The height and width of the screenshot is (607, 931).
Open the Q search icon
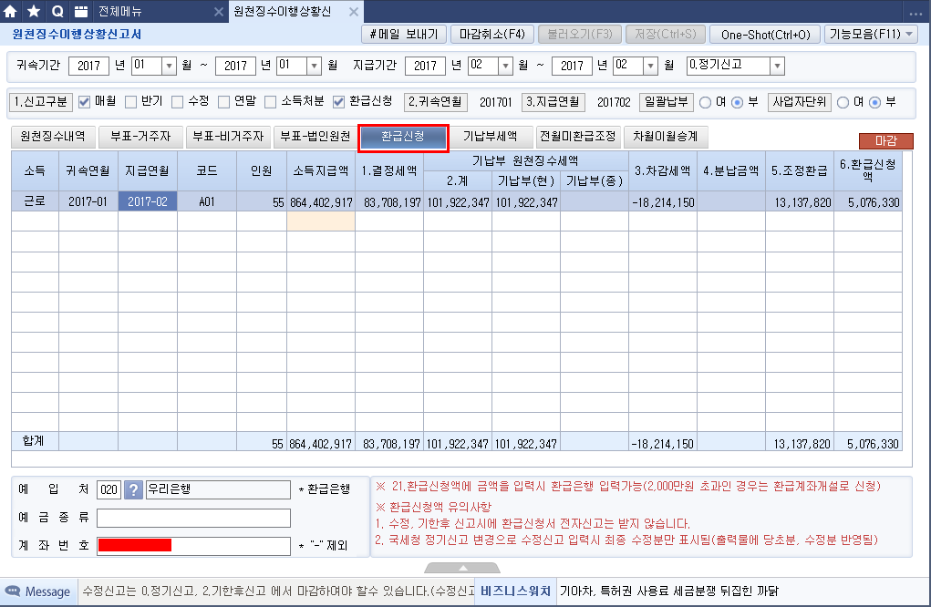57,11
